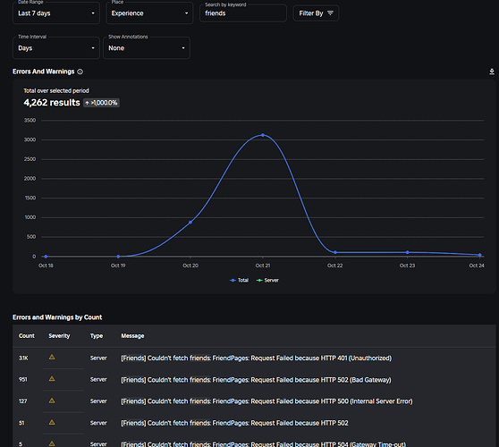
Task: Click warning icon on the 51 count row
Action: click(x=52, y=422)
